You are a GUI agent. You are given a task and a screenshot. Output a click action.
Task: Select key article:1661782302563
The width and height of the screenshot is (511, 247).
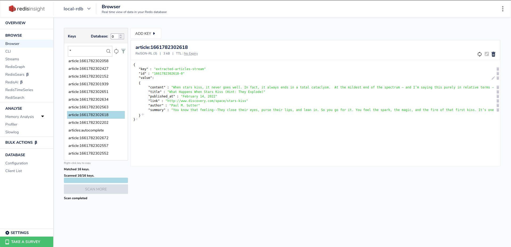[96, 107]
